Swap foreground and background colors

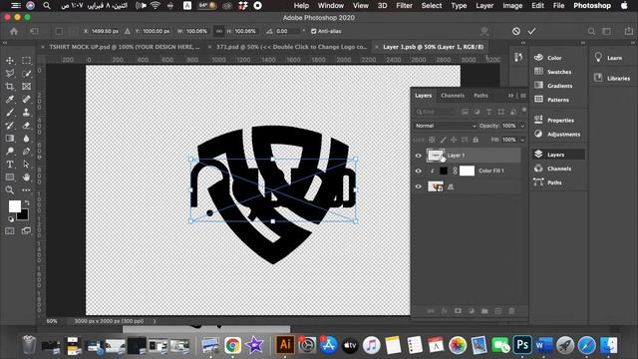[x=27, y=202]
